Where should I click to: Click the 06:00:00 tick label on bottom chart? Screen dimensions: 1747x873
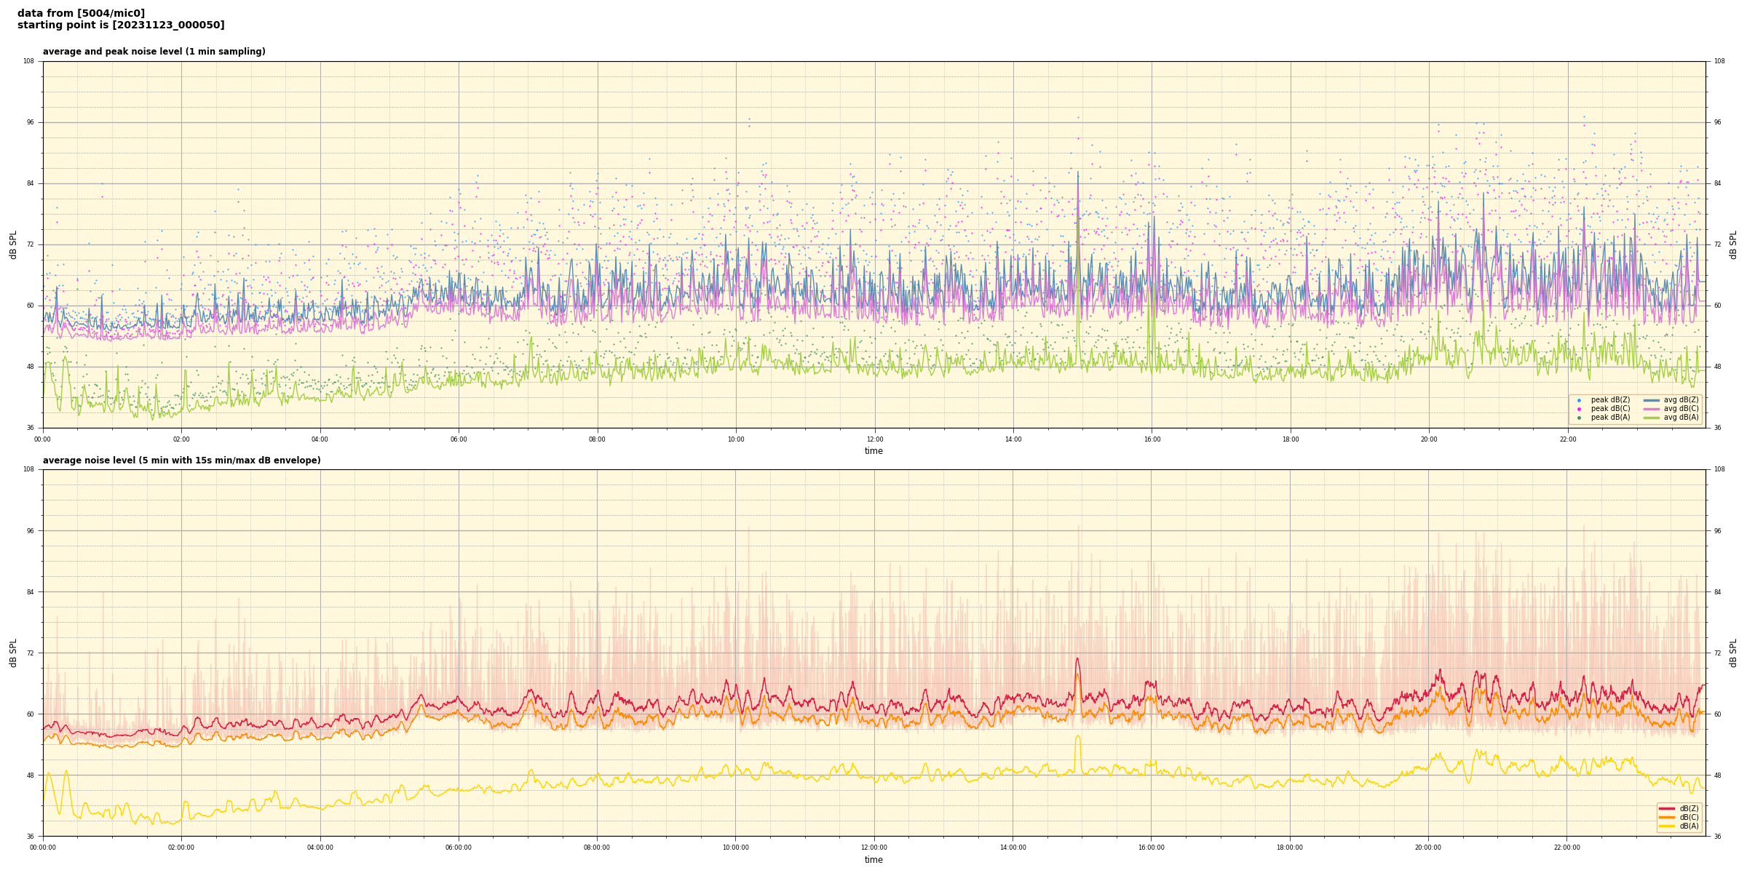click(459, 848)
